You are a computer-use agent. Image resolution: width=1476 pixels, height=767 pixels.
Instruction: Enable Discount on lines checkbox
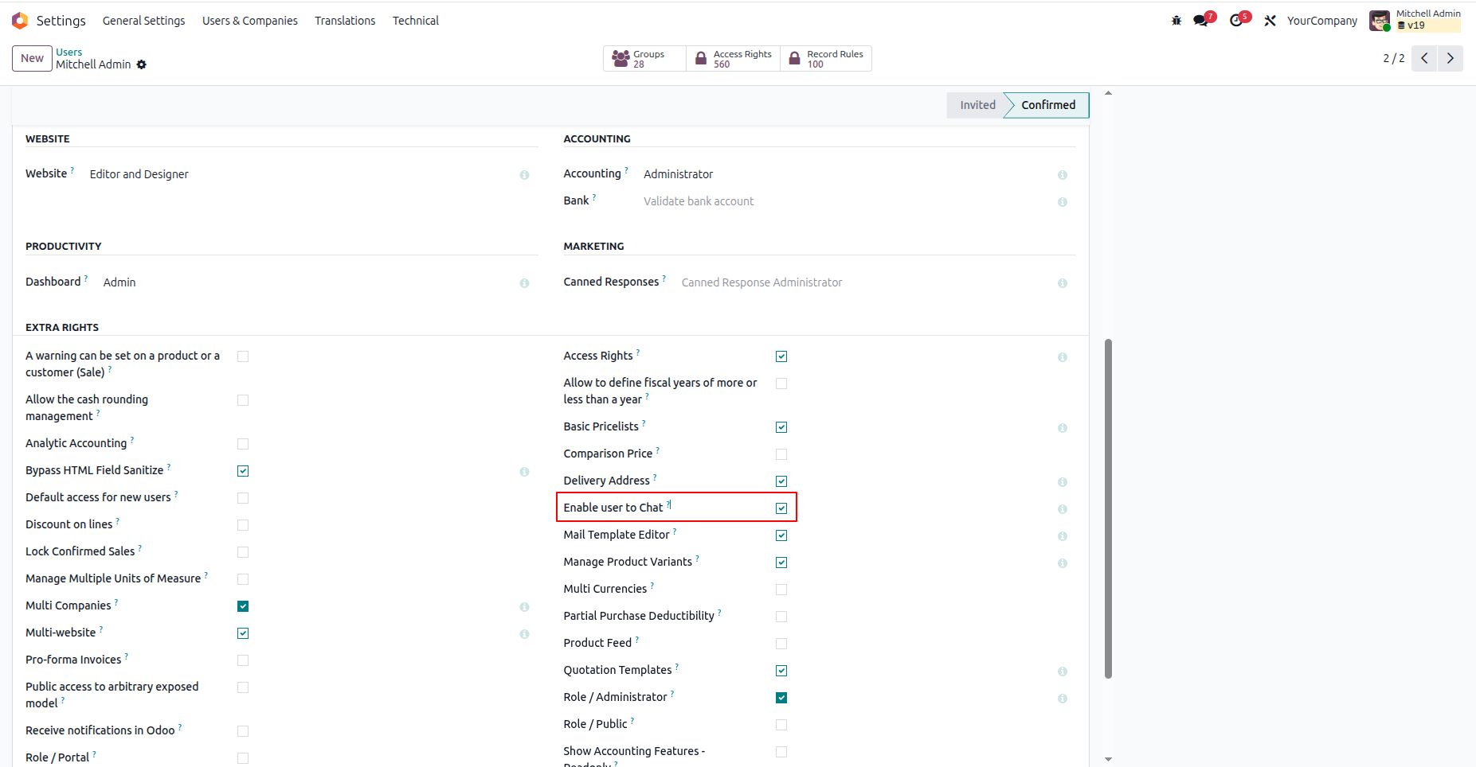[x=243, y=525]
